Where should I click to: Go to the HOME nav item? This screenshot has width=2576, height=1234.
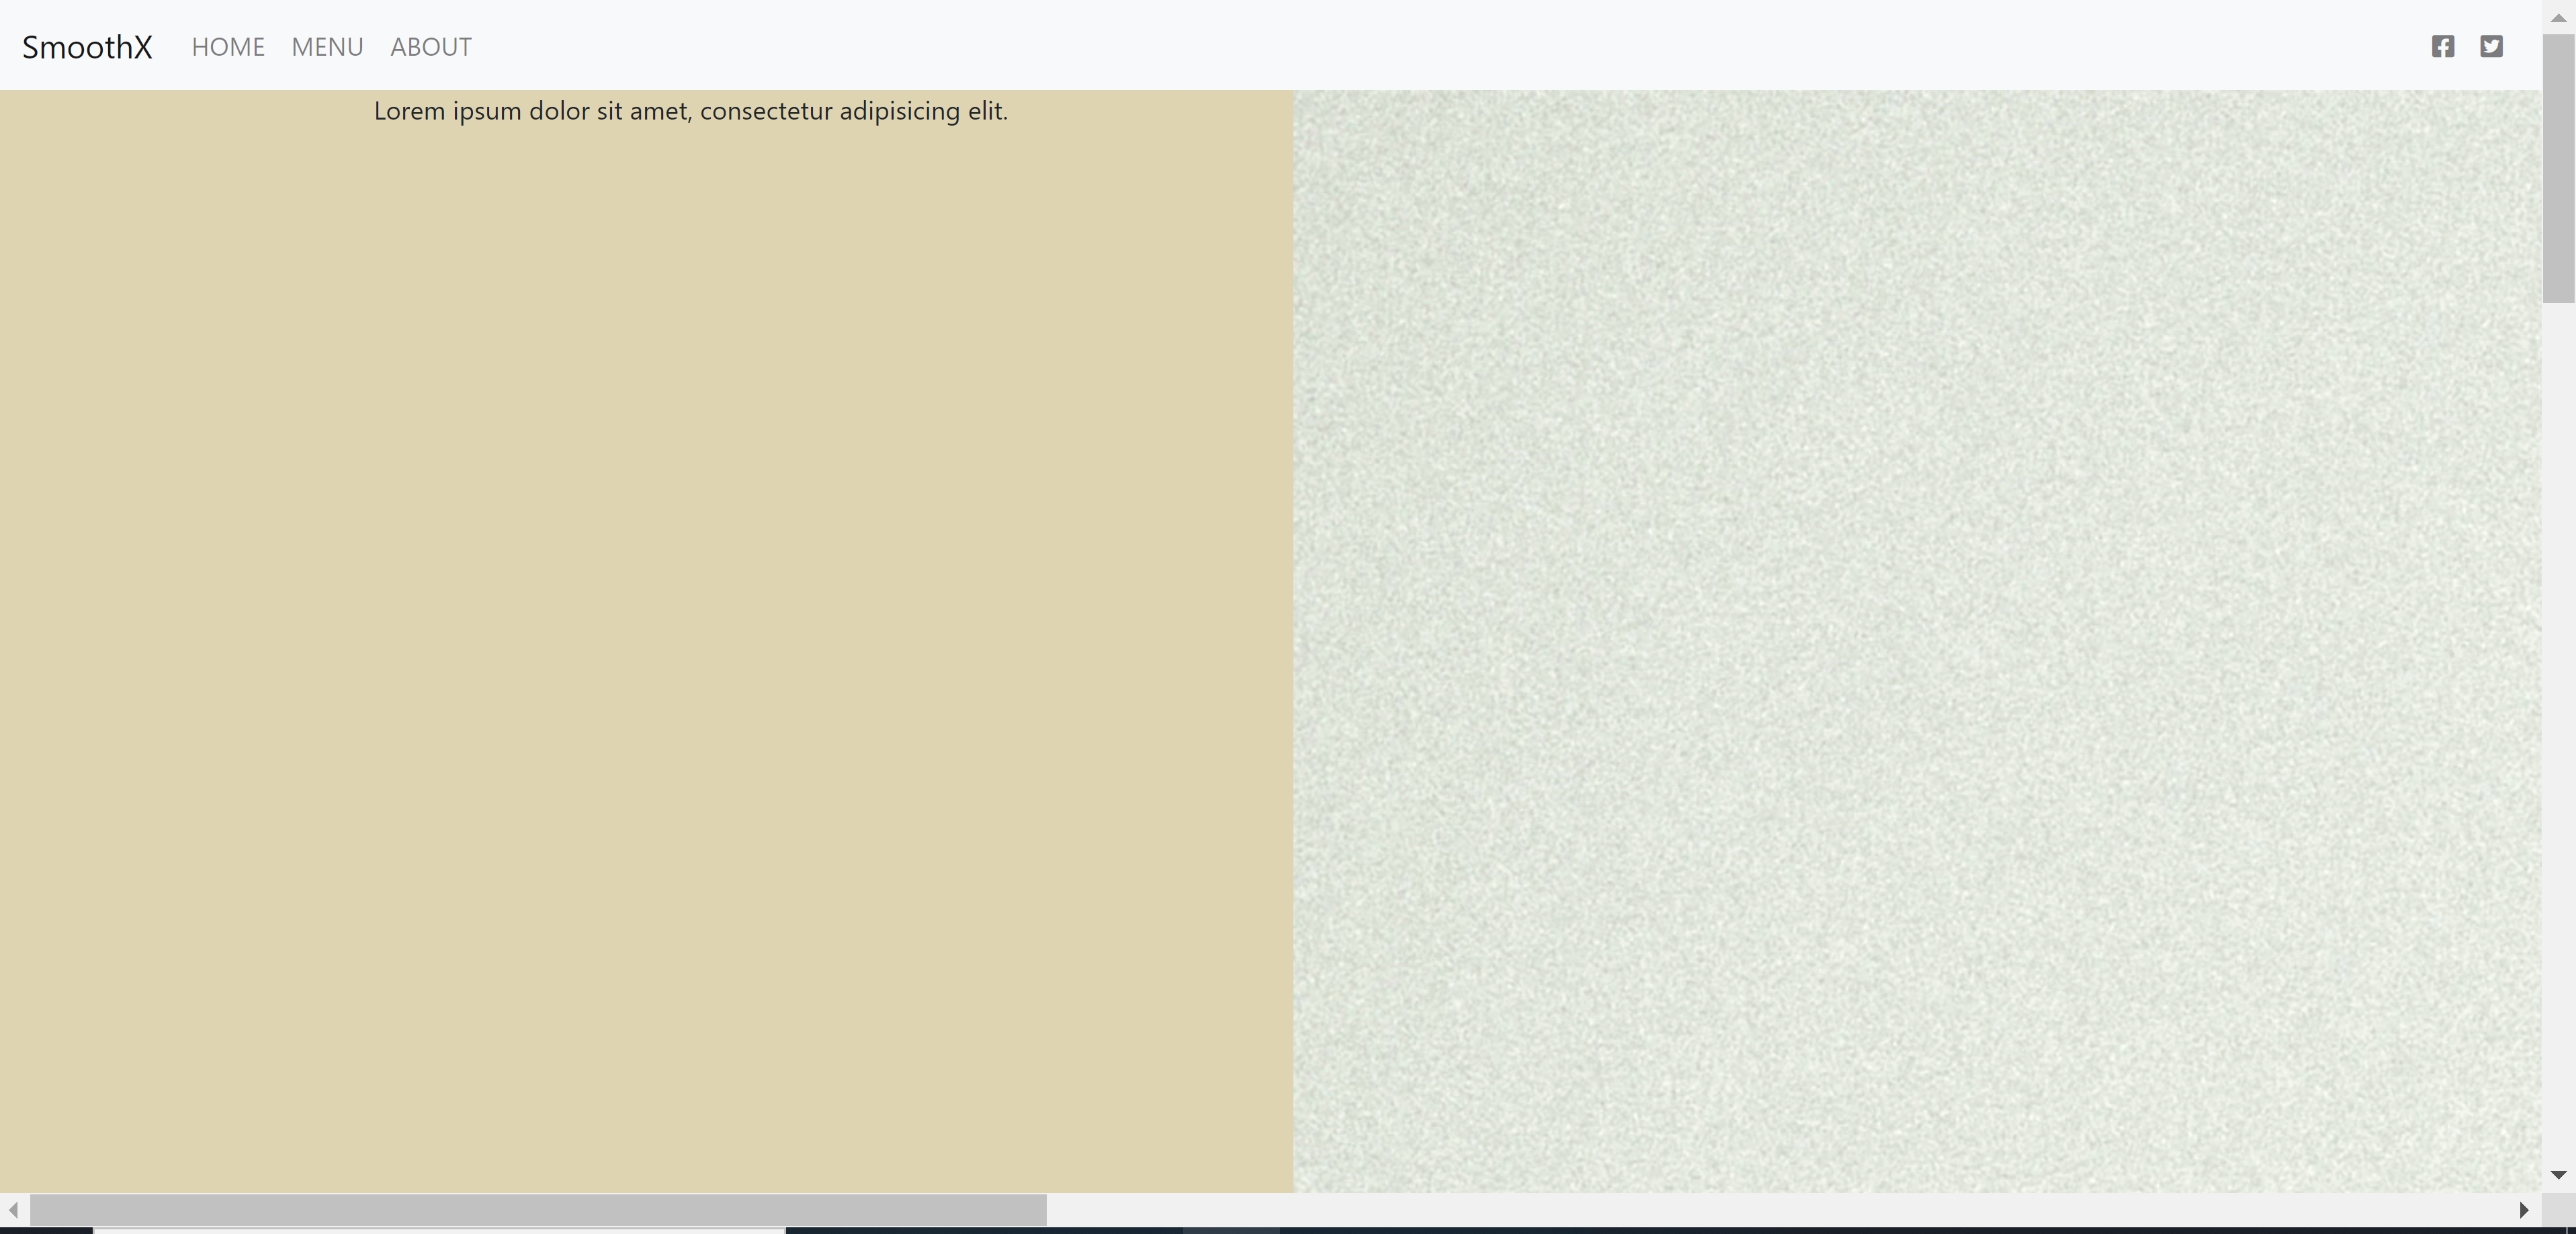coord(228,47)
